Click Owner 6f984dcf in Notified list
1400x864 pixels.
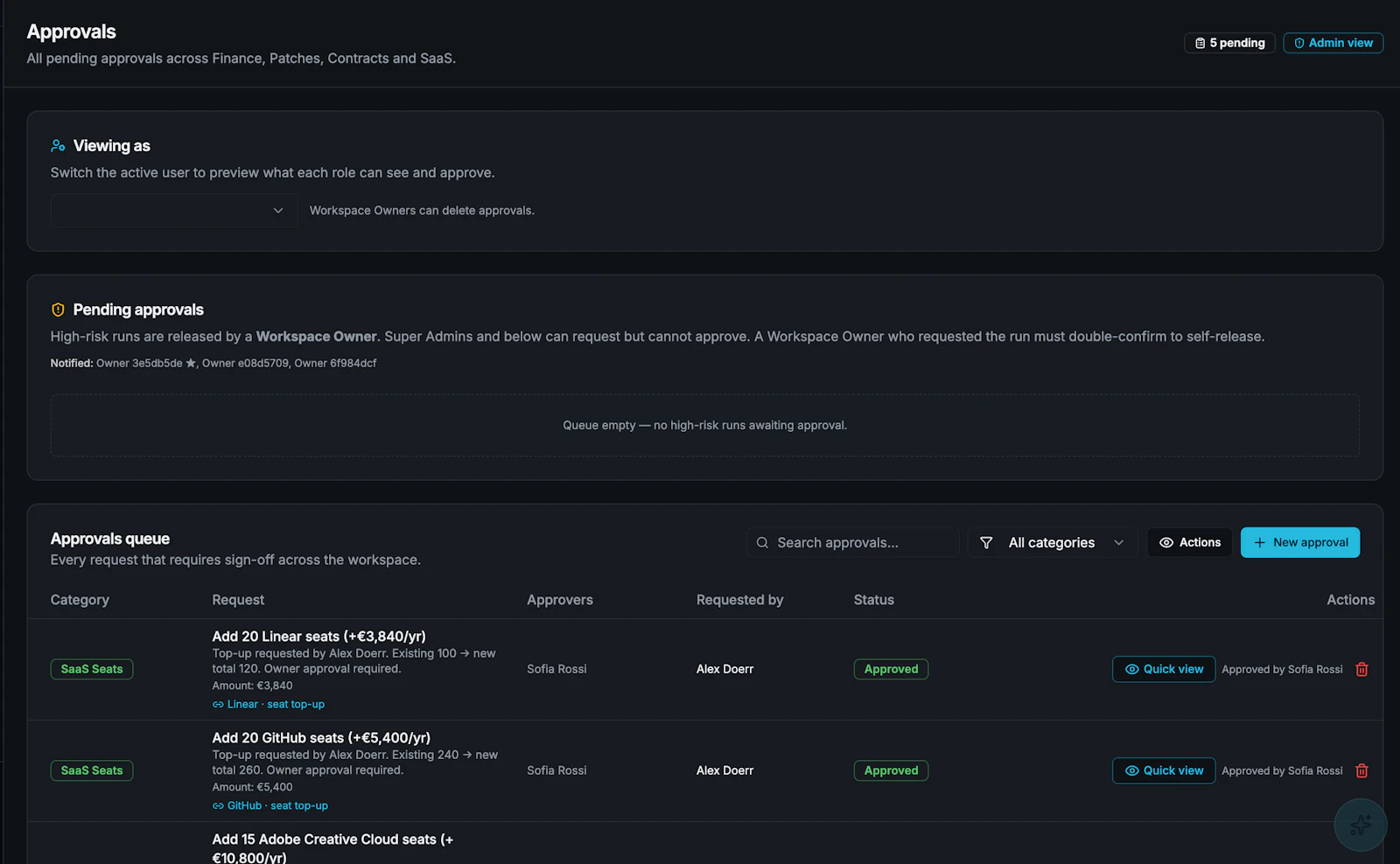point(335,363)
